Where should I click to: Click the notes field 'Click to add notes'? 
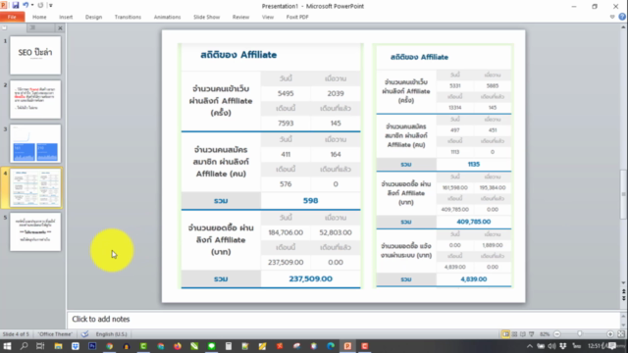click(x=343, y=319)
